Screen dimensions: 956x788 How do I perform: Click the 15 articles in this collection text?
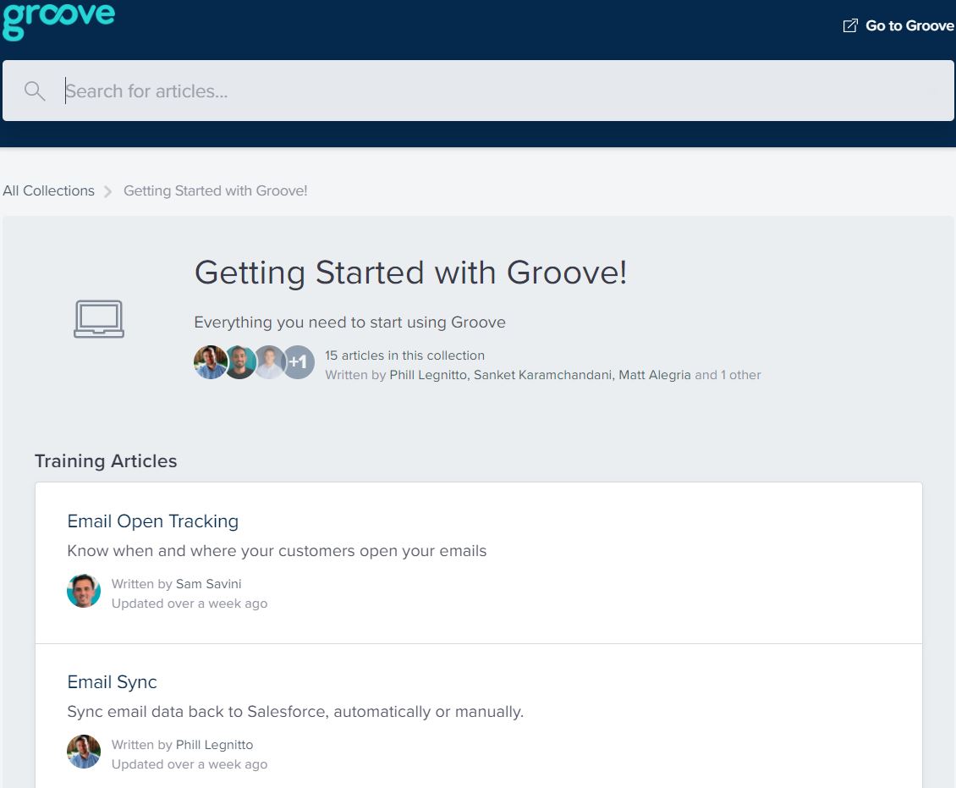click(x=405, y=355)
